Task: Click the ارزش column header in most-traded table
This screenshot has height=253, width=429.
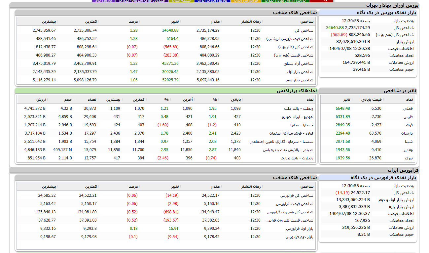Action: tap(41, 100)
